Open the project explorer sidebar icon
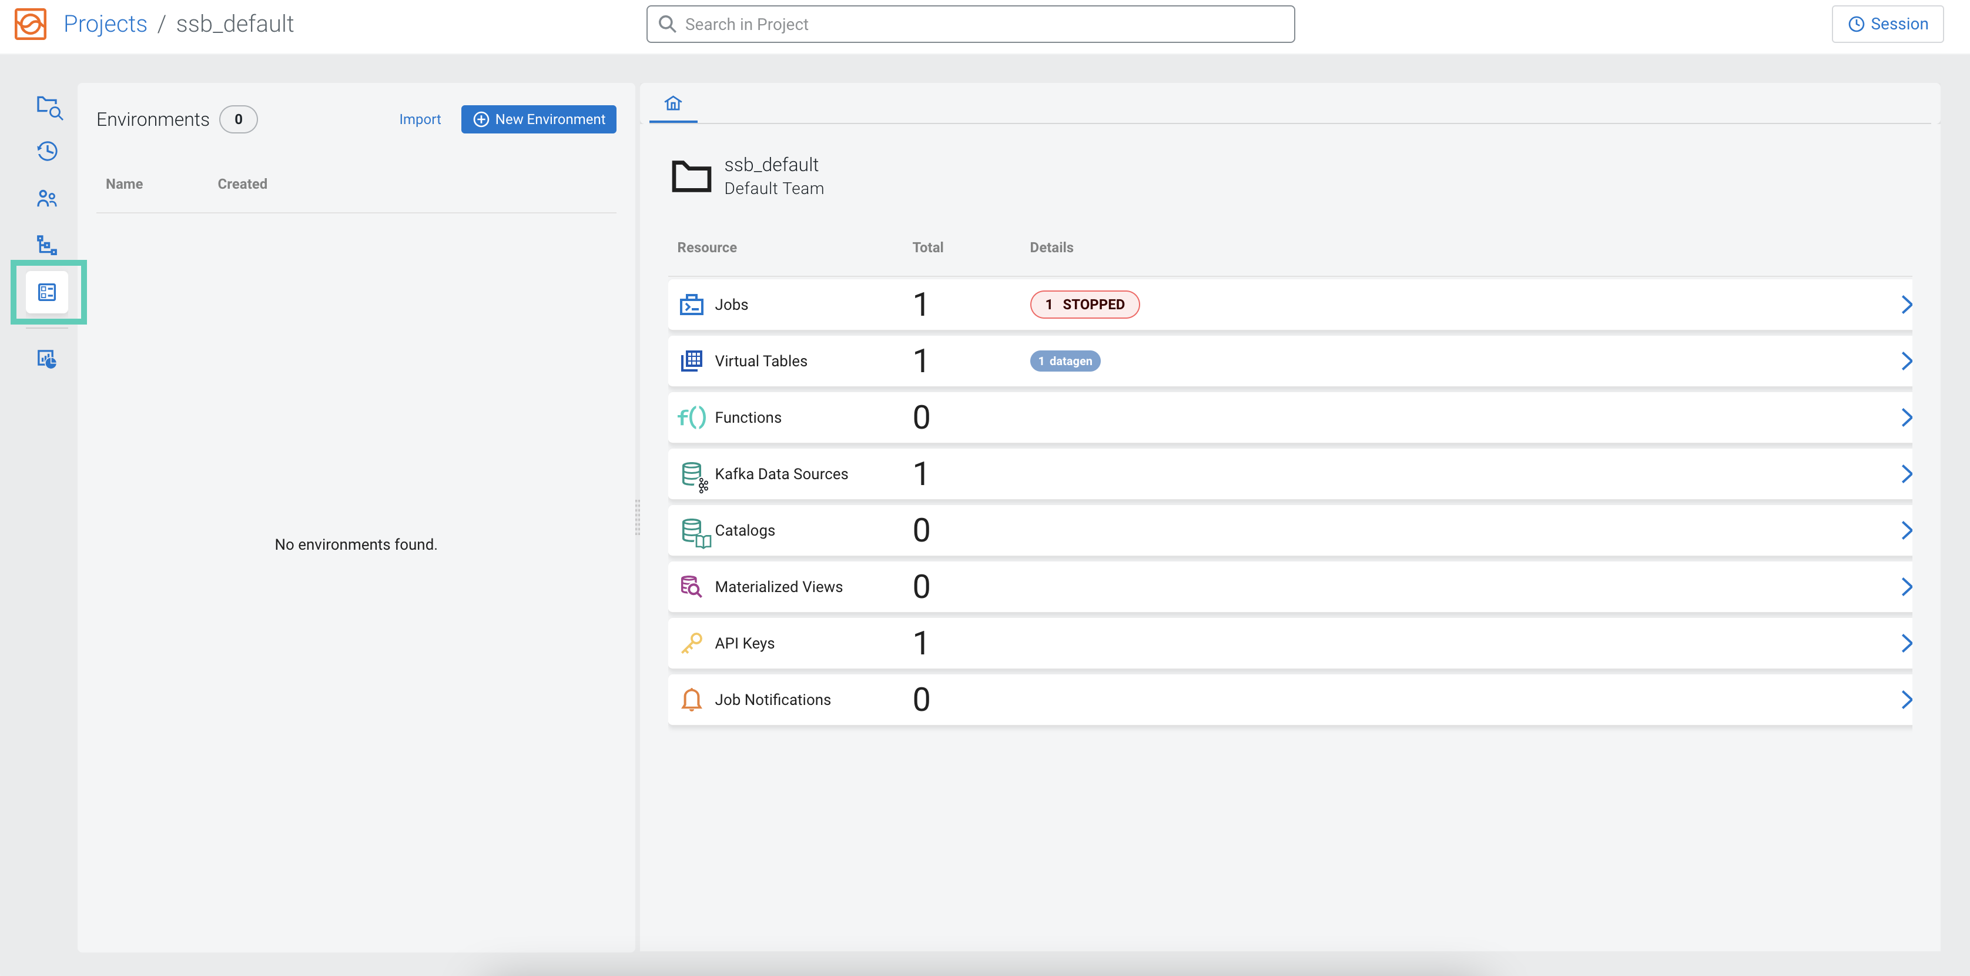Viewport: 1970px width, 976px height. tap(48, 107)
